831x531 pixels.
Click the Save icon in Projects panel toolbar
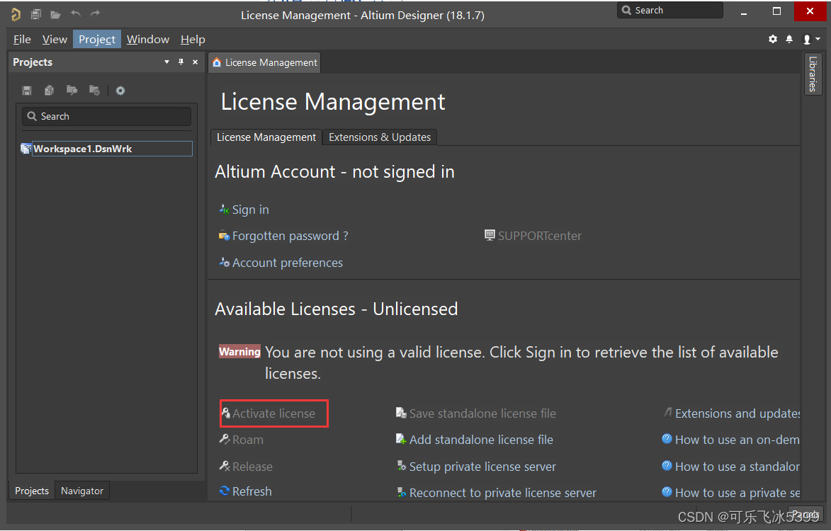tap(27, 91)
